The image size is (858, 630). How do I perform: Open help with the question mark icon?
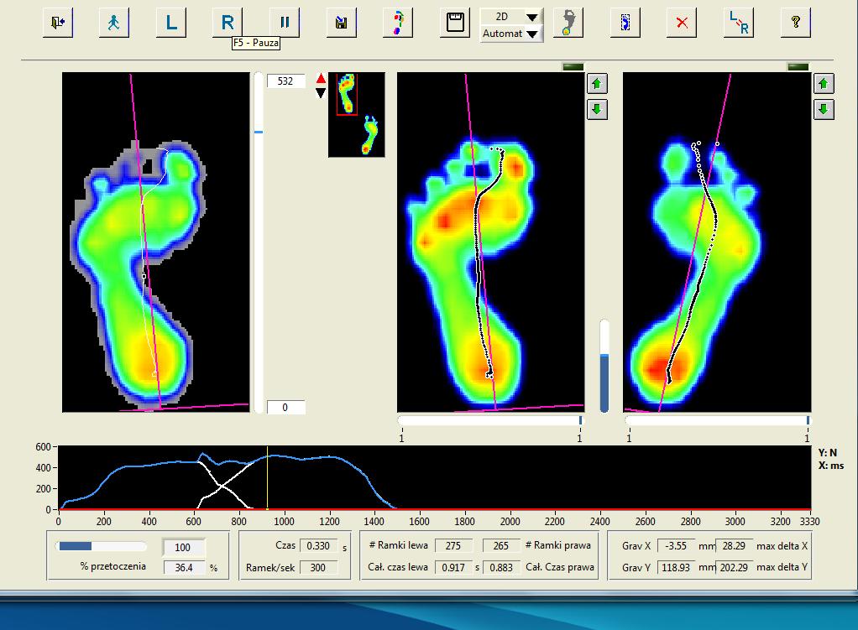tap(796, 23)
